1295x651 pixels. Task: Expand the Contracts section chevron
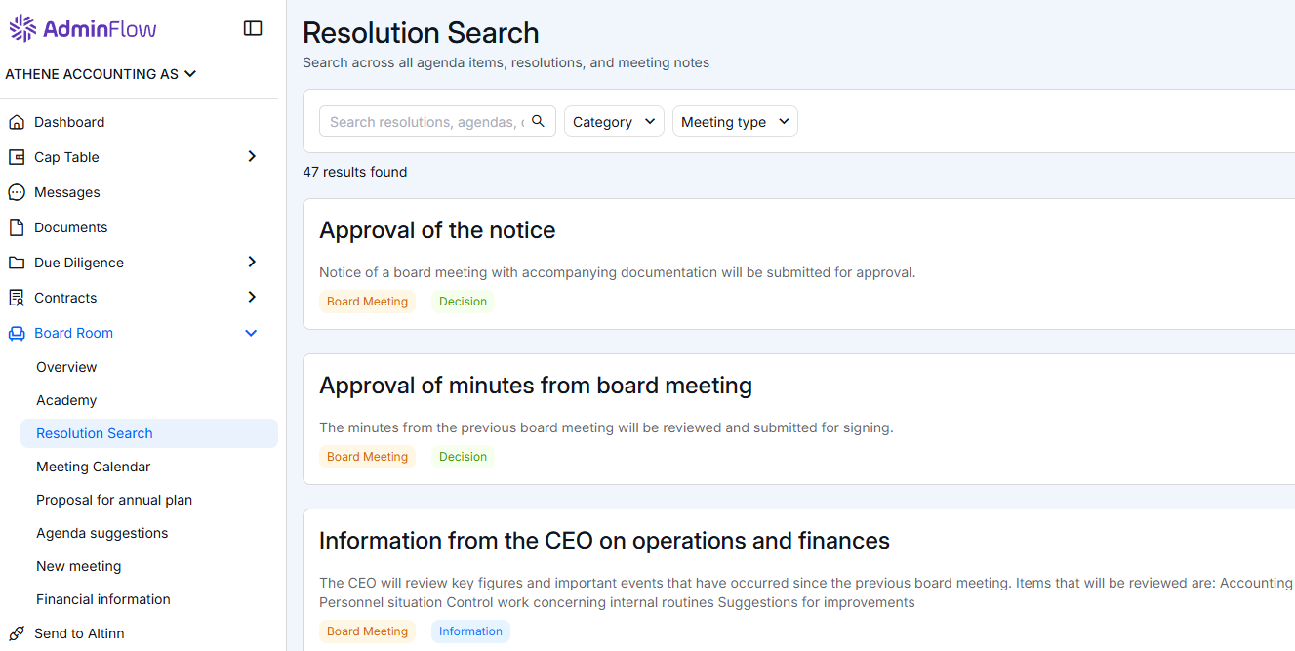(x=252, y=298)
